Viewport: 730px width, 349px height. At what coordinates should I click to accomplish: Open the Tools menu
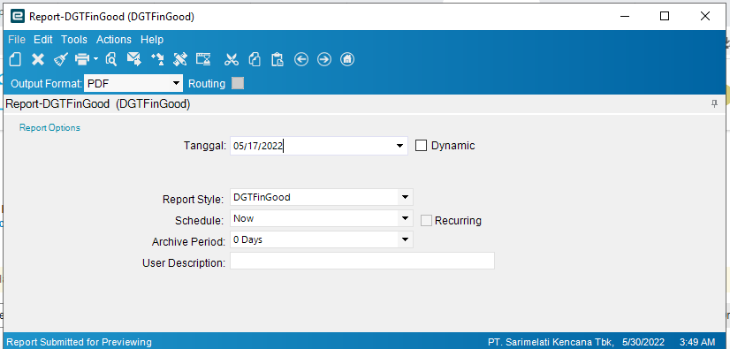coord(74,40)
